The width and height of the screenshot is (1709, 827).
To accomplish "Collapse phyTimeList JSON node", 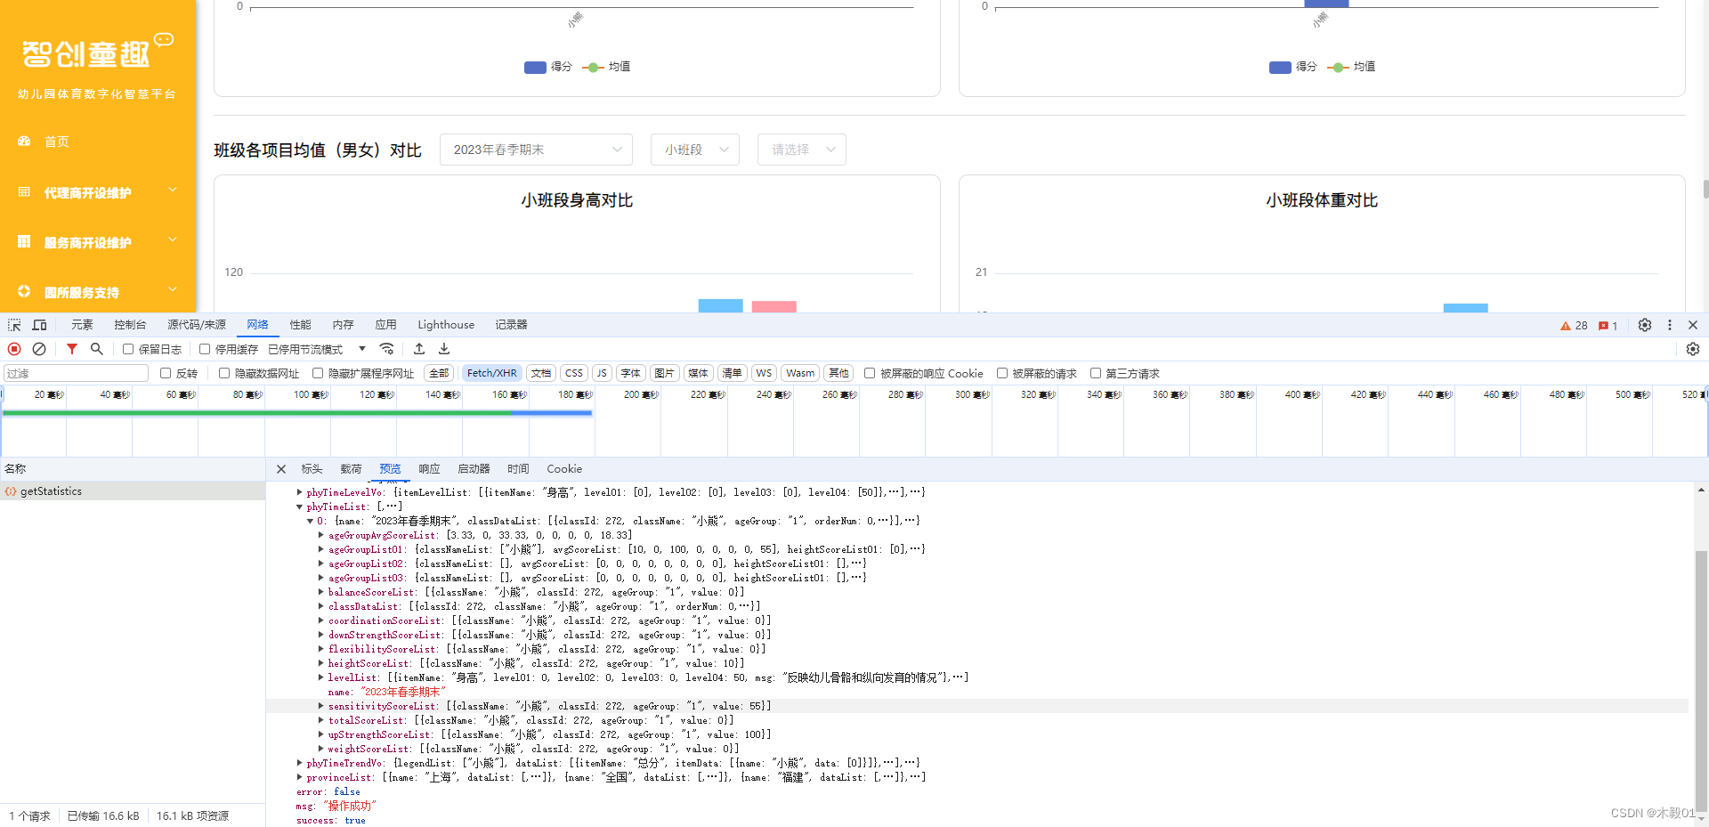I will tap(299, 507).
